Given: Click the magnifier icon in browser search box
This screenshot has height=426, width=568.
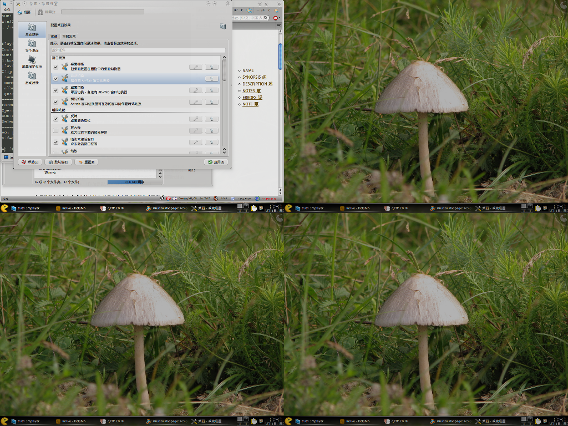Looking at the screenshot, I should [266, 17].
